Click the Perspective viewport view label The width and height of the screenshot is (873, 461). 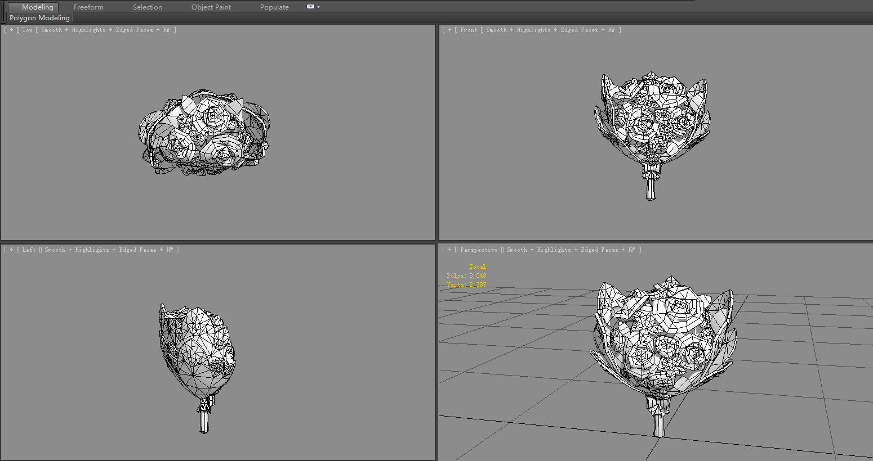(479, 250)
